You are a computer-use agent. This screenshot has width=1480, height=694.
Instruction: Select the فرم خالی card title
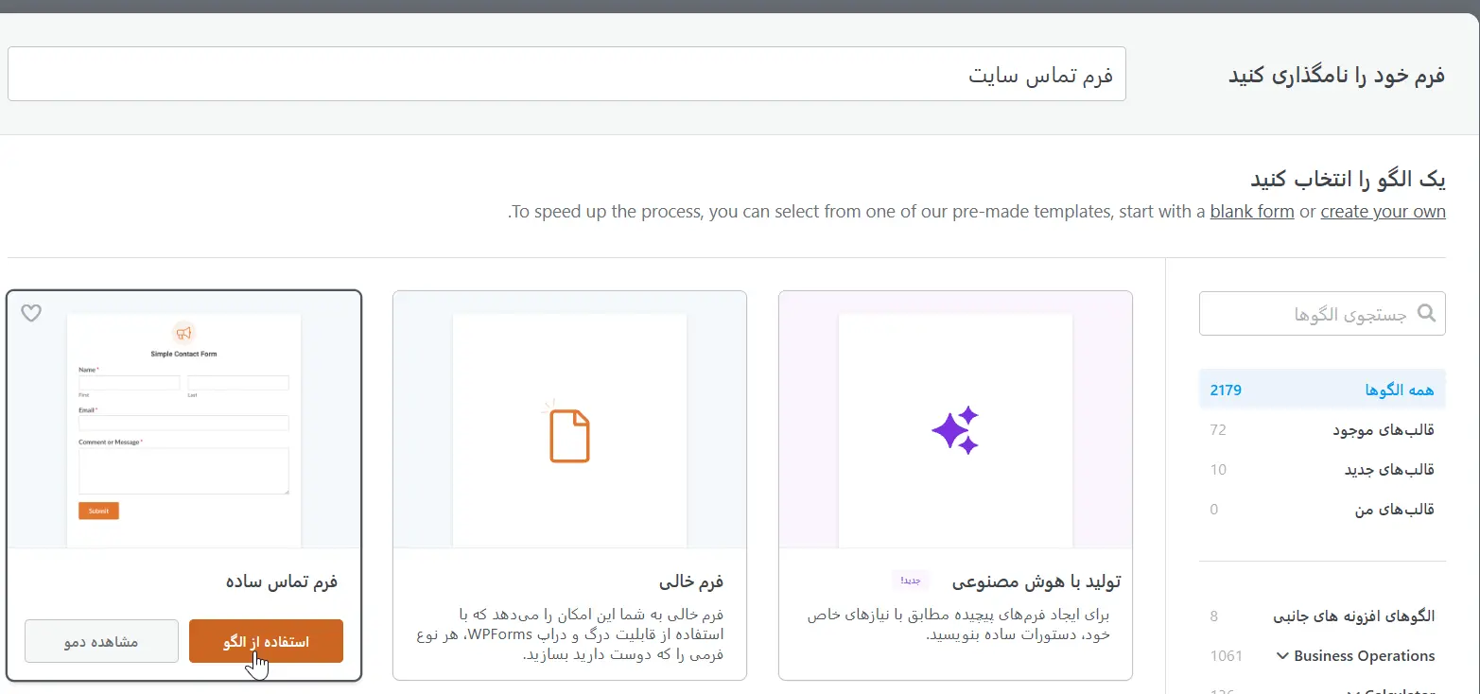691,581
